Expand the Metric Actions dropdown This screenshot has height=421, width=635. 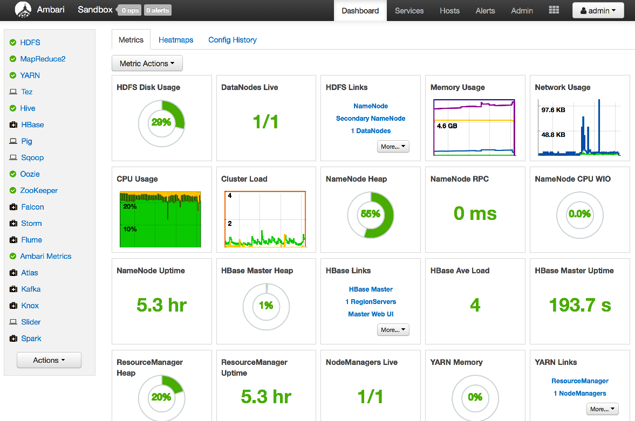[147, 64]
